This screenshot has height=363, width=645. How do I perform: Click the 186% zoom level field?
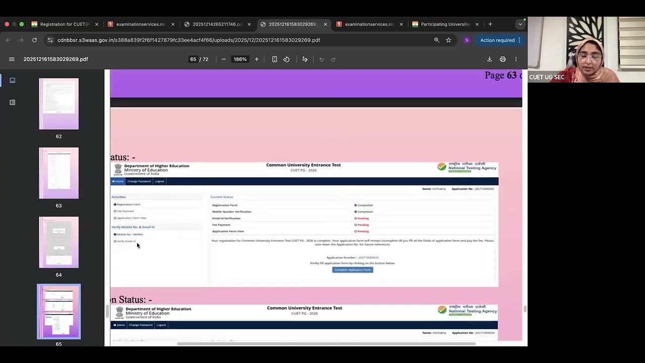pyautogui.click(x=240, y=59)
